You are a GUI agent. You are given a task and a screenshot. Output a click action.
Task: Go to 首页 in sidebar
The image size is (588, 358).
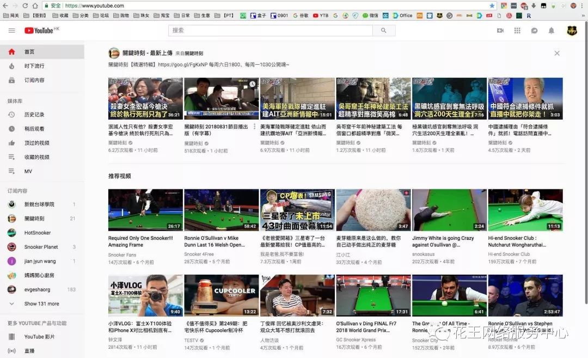click(42, 52)
